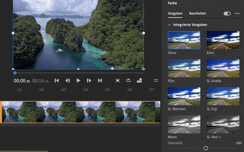
Task: Step back one frame
Action: click(x=68, y=80)
